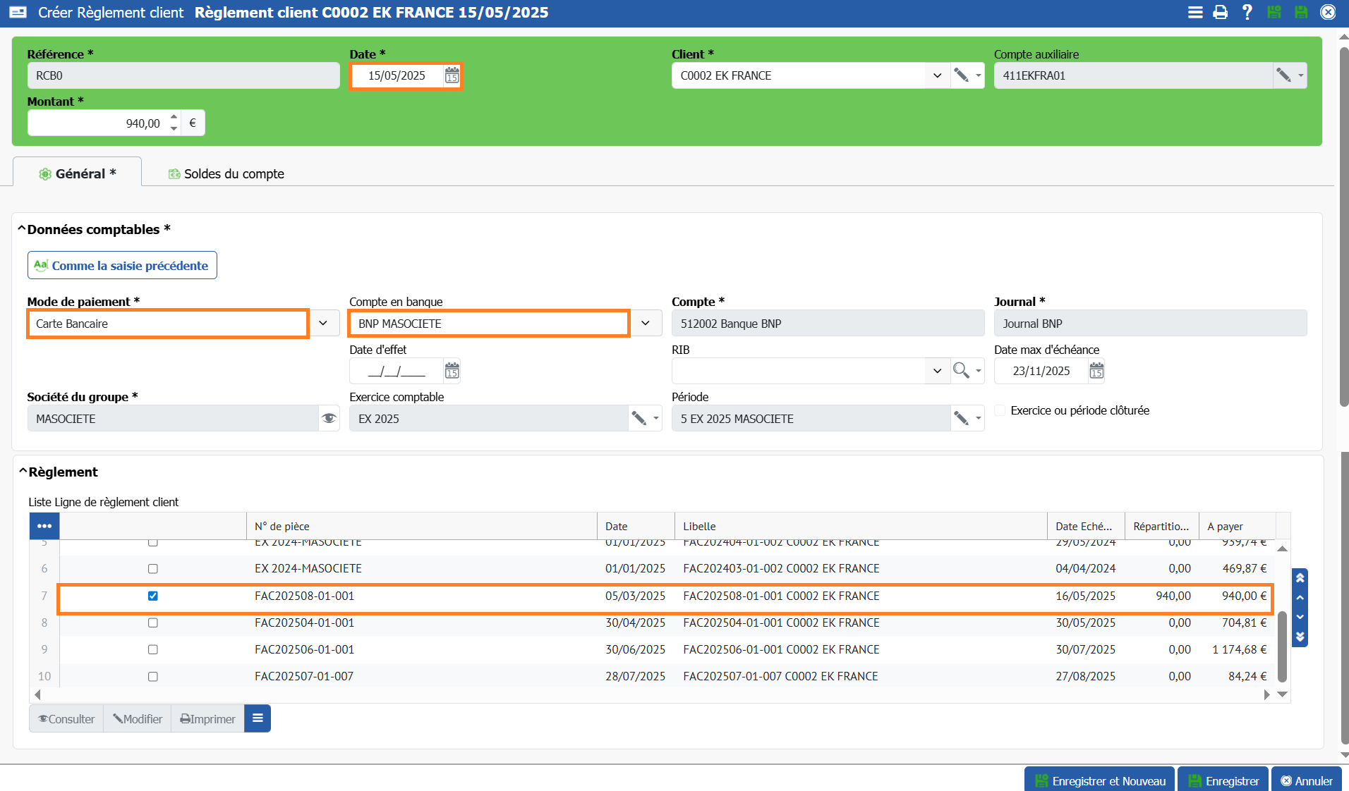Click the three-dots column menu in the table

tap(44, 526)
